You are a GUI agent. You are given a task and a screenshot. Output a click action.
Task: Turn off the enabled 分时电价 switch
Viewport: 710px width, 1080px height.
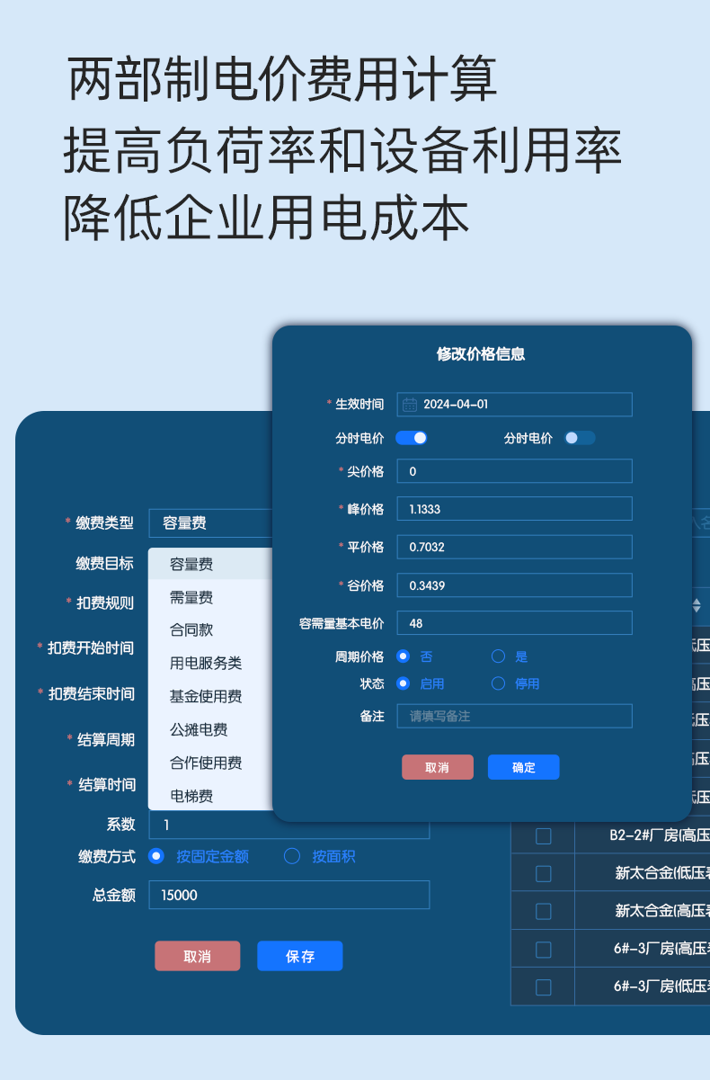click(411, 438)
